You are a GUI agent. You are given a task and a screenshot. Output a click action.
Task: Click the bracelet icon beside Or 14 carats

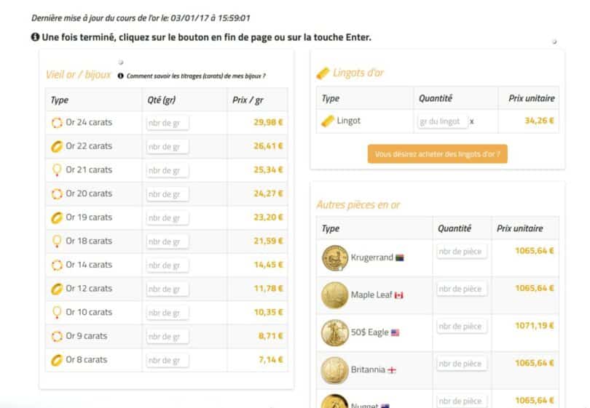pyautogui.click(x=57, y=265)
